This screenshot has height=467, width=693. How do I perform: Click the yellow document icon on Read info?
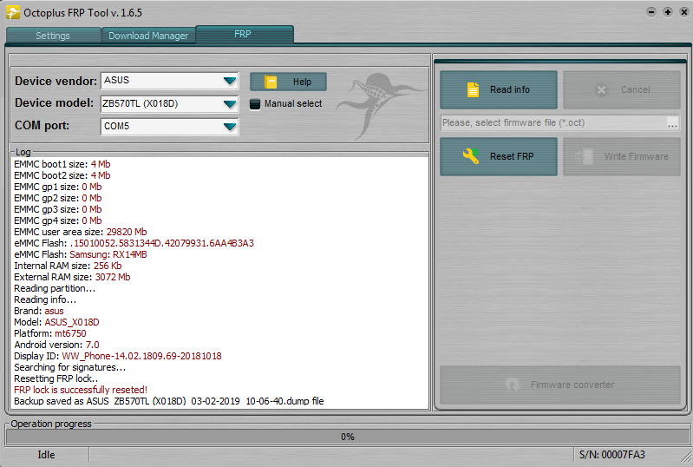pos(473,89)
